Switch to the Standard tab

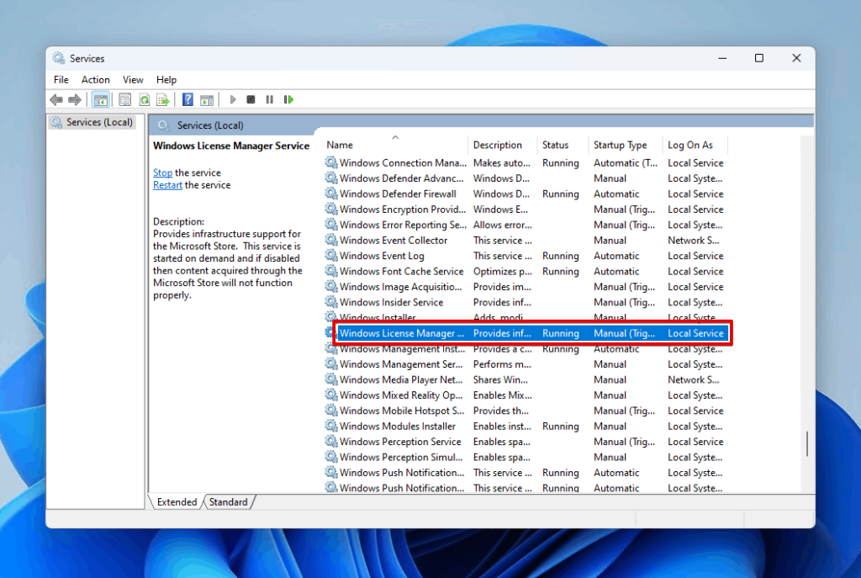pos(228,502)
